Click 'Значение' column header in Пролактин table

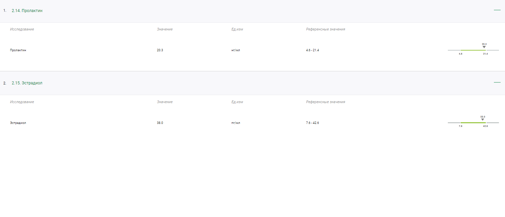[165, 29]
